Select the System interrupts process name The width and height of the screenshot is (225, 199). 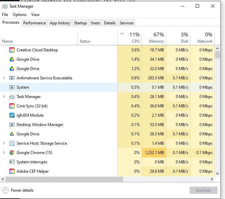(x=32, y=162)
